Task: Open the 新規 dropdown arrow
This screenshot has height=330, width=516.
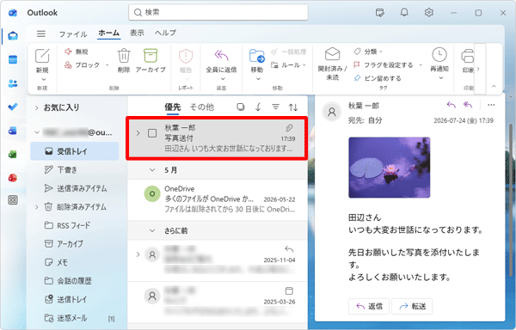Action: coord(44,79)
